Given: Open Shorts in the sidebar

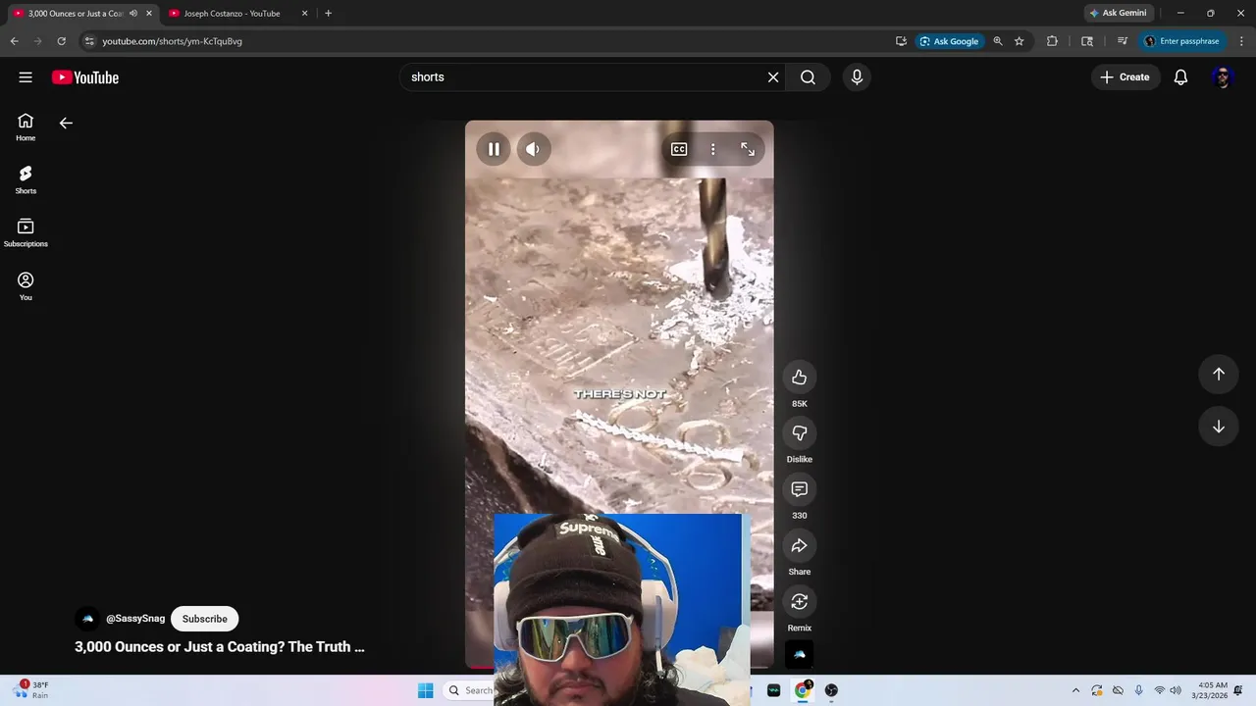Looking at the screenshot, I should (x=26, y=180).
